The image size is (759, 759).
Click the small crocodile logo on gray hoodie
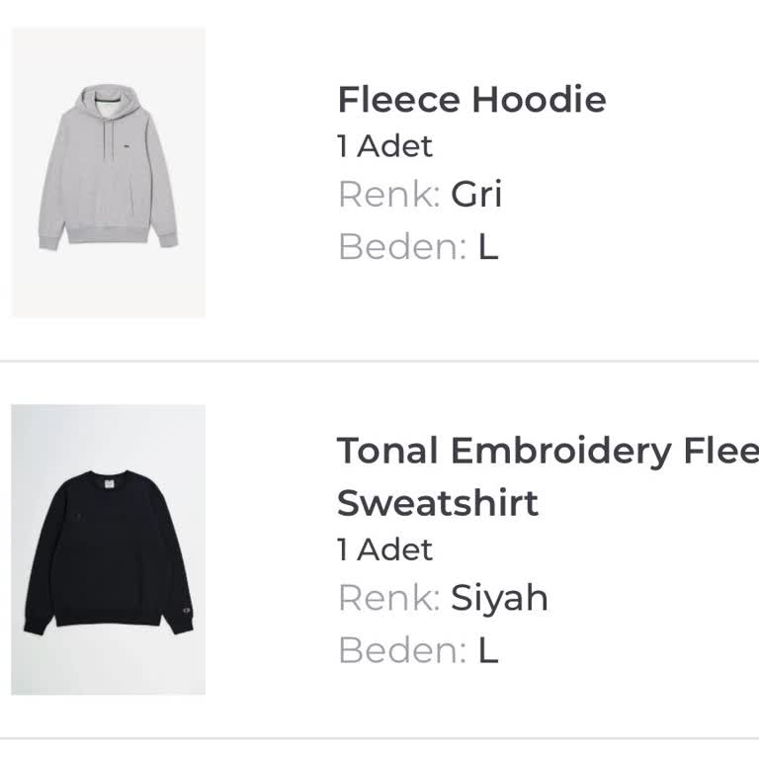coord(126,145)
